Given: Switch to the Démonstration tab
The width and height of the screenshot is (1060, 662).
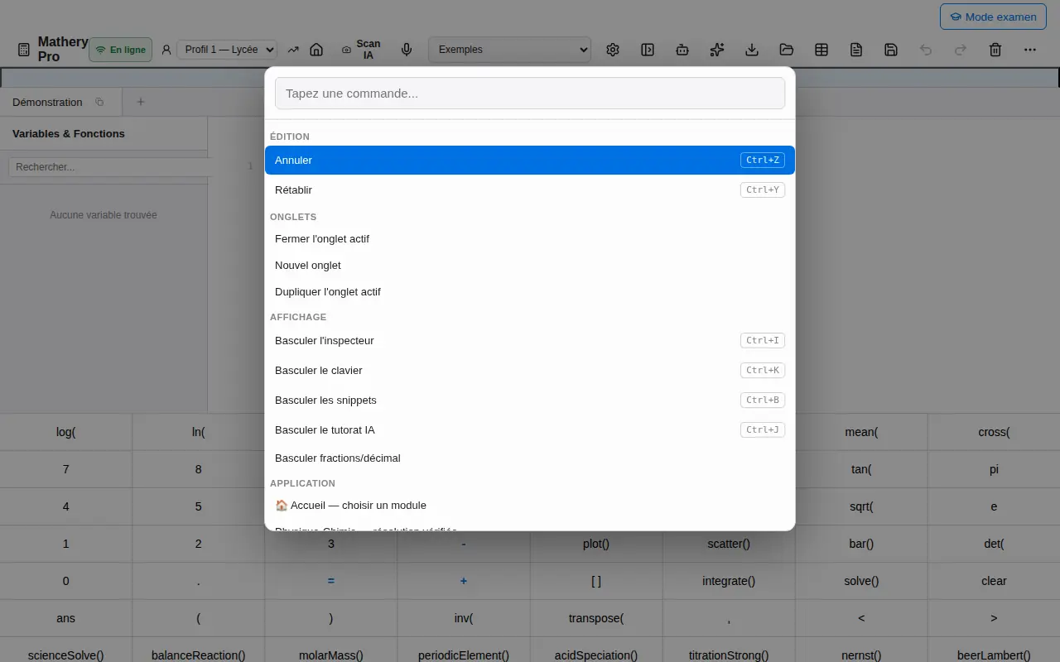Looking at the screenshot, I should pyautogui.click(x=47, y=103).
